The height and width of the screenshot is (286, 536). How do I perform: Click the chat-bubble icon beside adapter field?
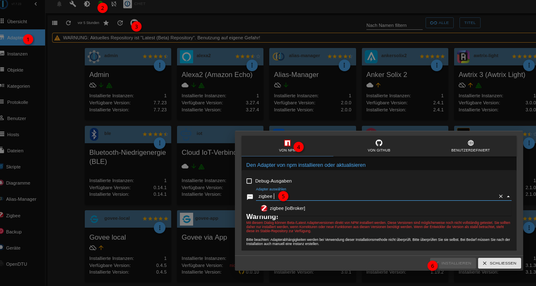point(250,197)
